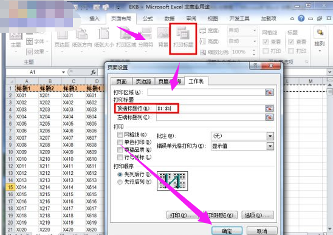Switch to 公式 ribbon tab

point(148,19)
